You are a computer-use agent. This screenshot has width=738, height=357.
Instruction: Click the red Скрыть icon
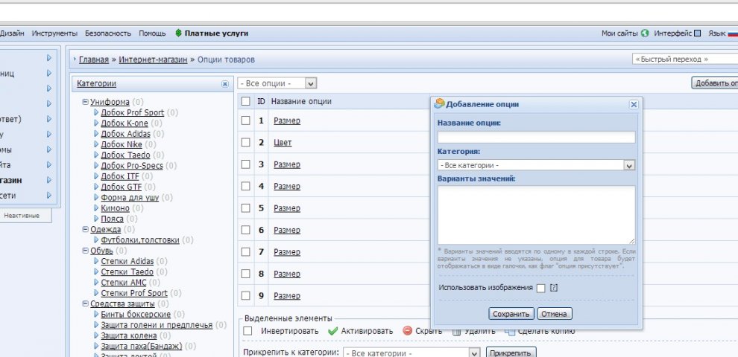(408, 331)
